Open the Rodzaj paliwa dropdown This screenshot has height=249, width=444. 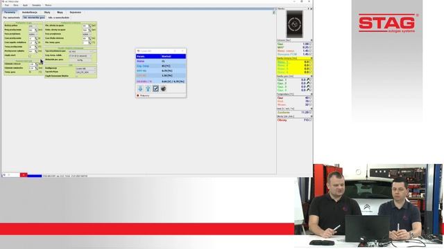click(x=33, y=26)
